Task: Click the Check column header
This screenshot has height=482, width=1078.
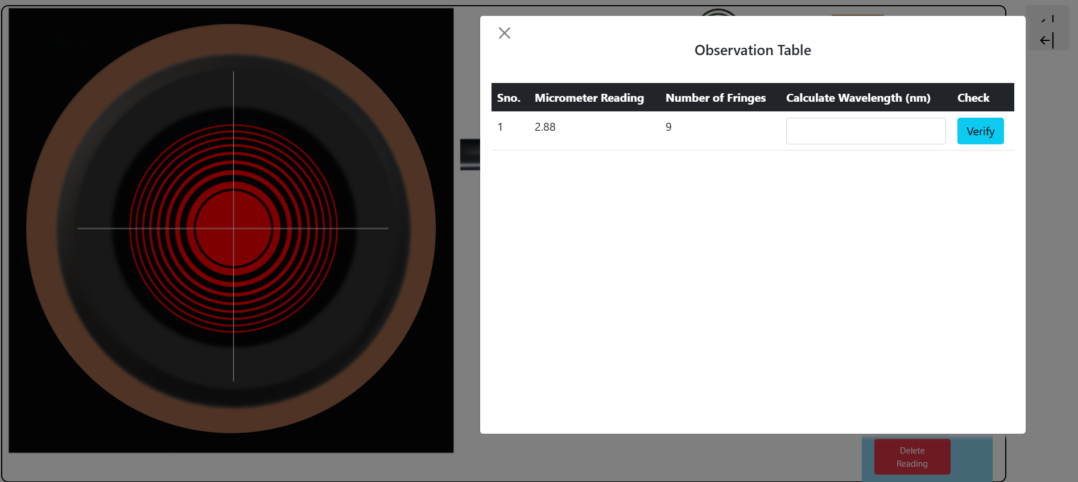Action: (973, 98)
